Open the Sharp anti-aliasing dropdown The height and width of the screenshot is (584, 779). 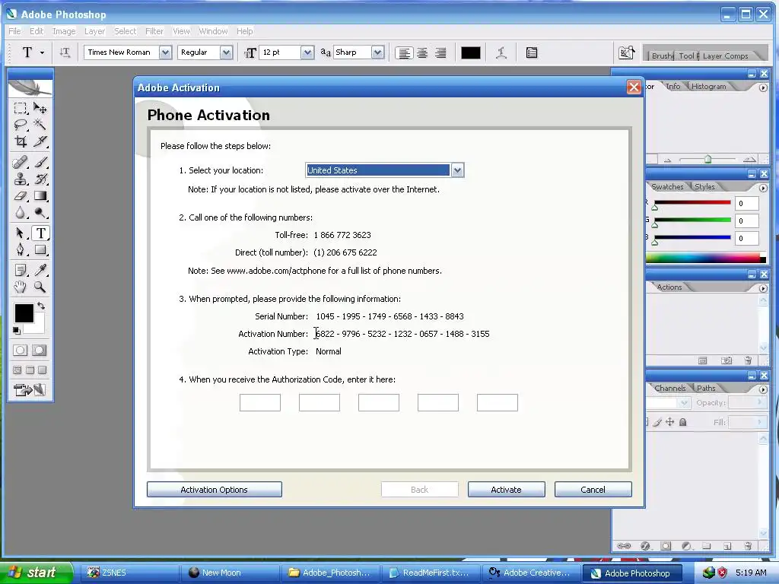coord(377,52)
